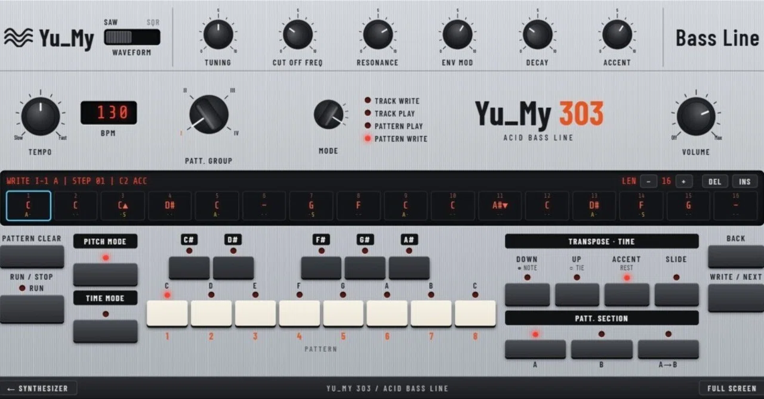This screenshot has height=399, width=764.
Task: Click the Tempo knob
Action: coord(41,116)
